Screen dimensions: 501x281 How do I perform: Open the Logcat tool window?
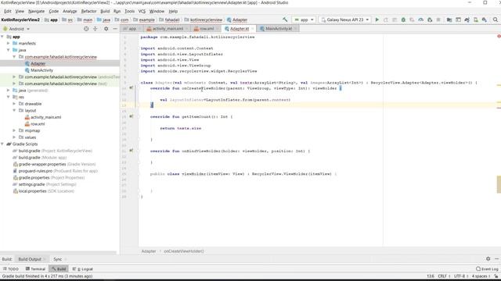point(83,269)
